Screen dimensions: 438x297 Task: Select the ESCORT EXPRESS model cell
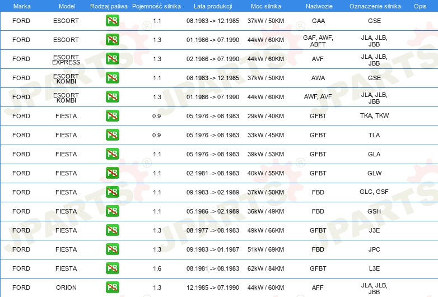tap(66, 59)
